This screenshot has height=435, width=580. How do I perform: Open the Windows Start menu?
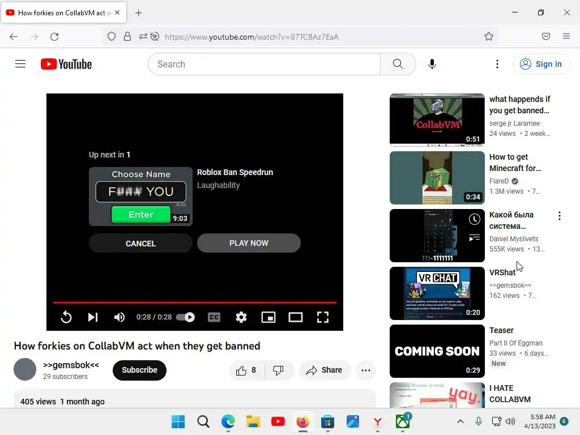click(x=178, y=421)
